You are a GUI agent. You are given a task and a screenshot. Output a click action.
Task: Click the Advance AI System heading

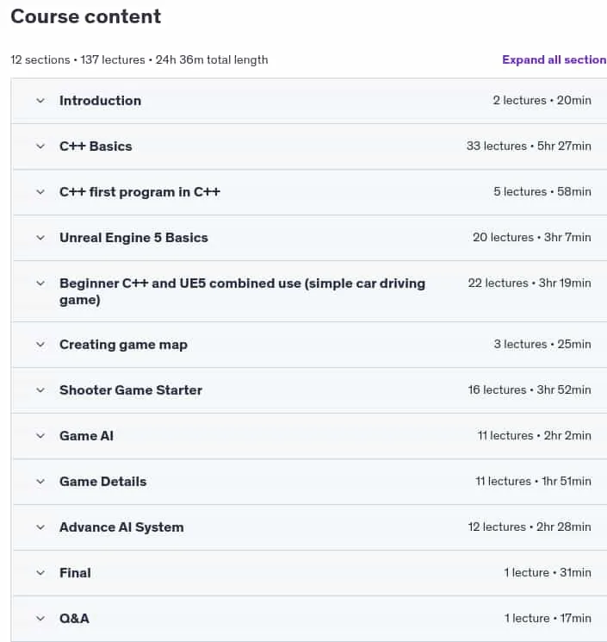tap(121, 527)
